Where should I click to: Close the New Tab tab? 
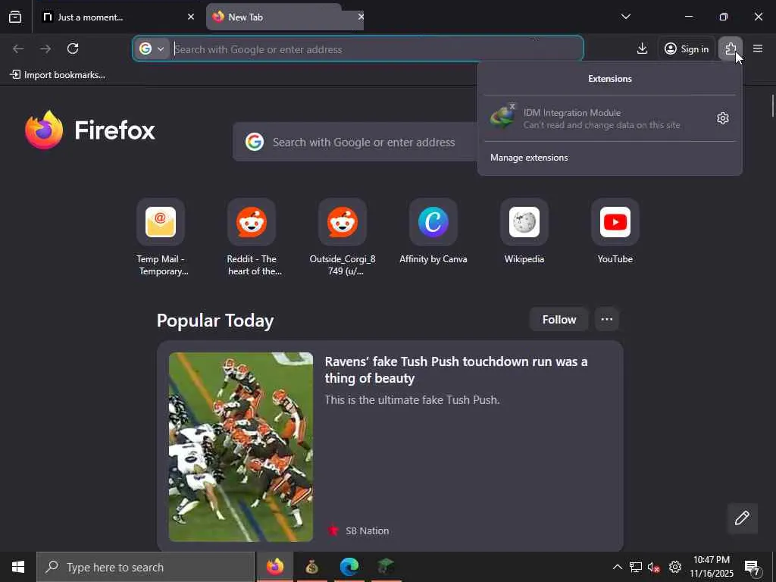coord(361,17)
